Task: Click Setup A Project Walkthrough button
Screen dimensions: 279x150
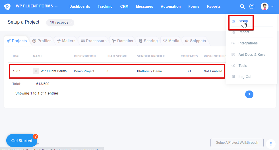Action: pos(237,143)
